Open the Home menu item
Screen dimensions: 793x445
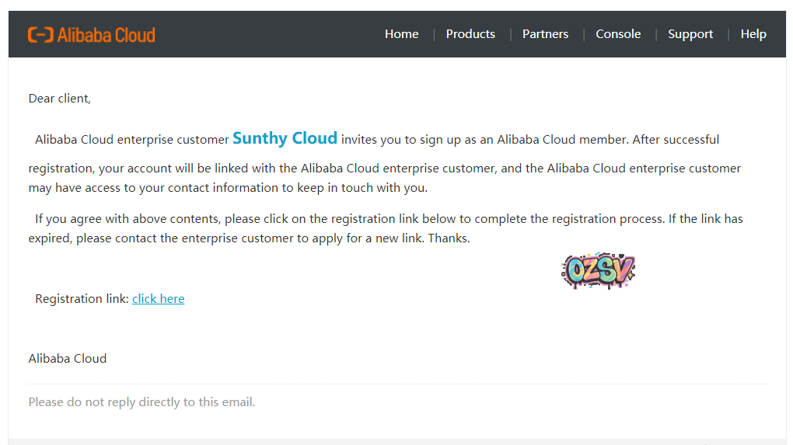(401, 34)
